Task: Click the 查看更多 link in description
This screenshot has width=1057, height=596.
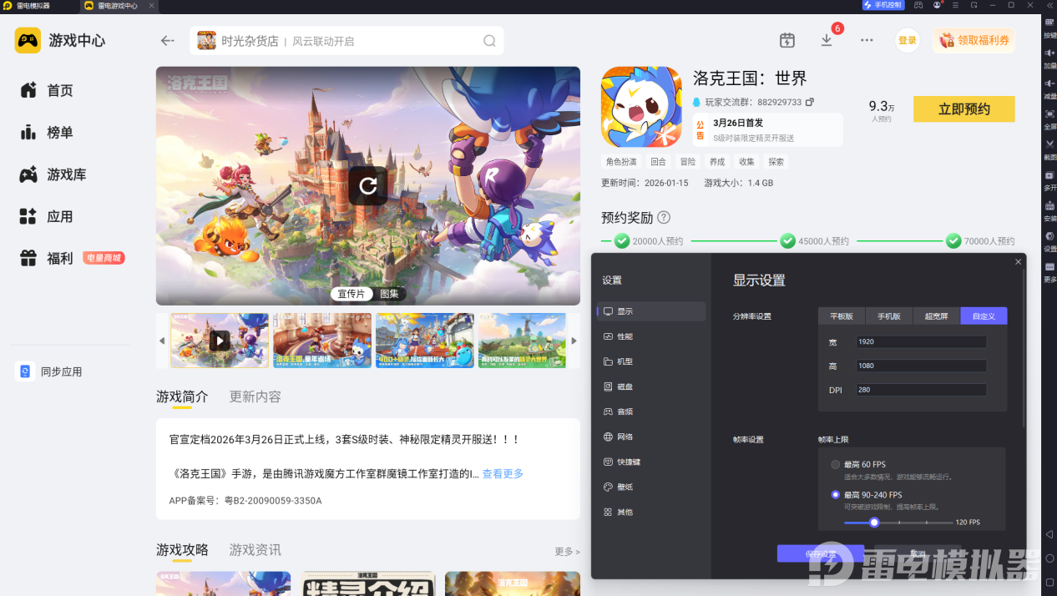Action: (x=503, y=473)
